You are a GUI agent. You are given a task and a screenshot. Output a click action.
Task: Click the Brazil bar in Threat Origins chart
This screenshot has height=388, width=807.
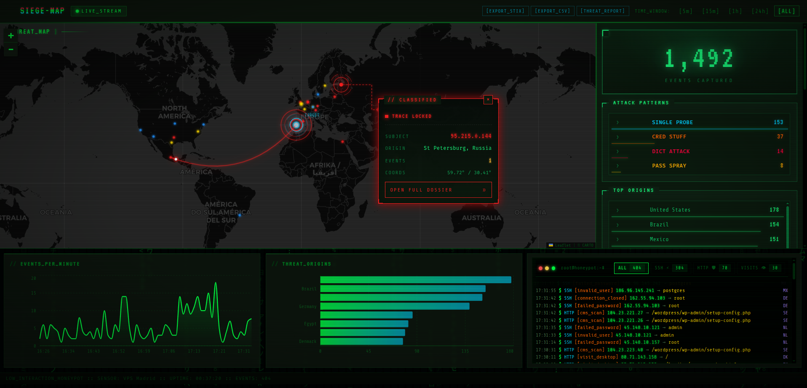point(403,289)
